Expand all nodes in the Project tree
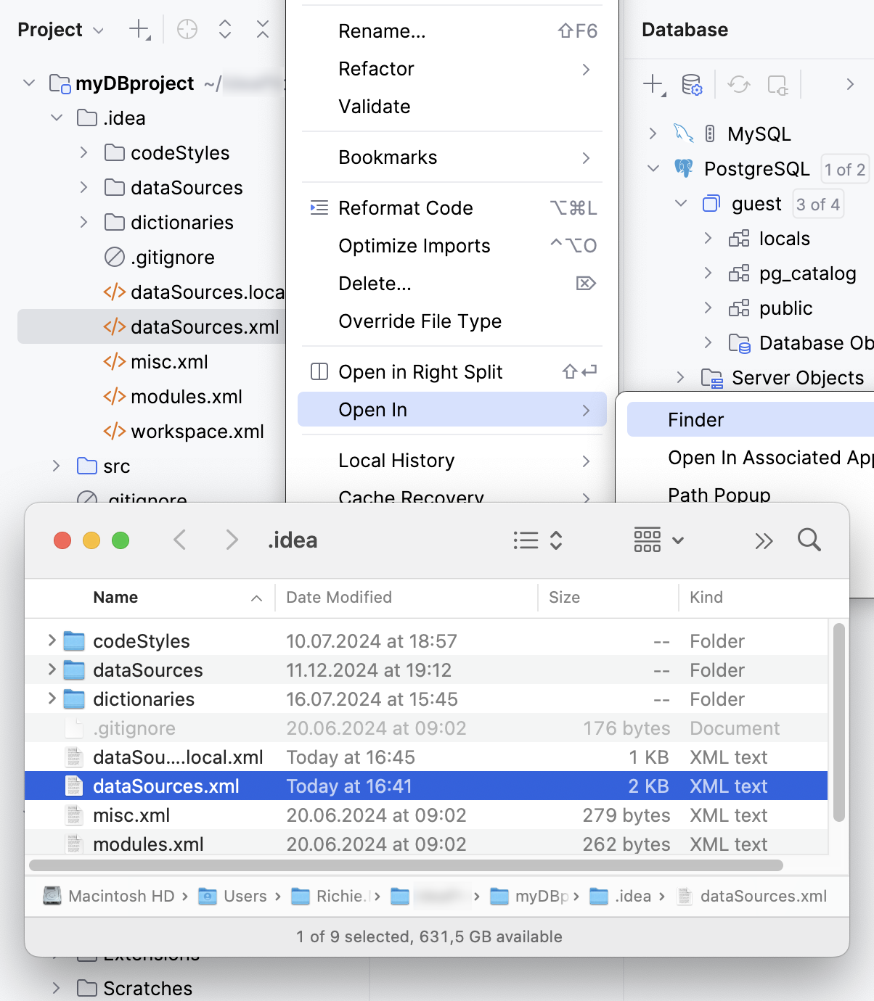Screen dimensions: 874x1001 click(224, 30)
